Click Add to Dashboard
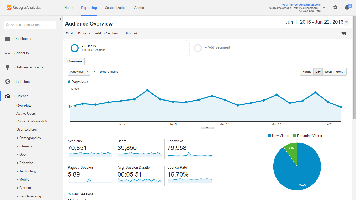 point(108,33)
